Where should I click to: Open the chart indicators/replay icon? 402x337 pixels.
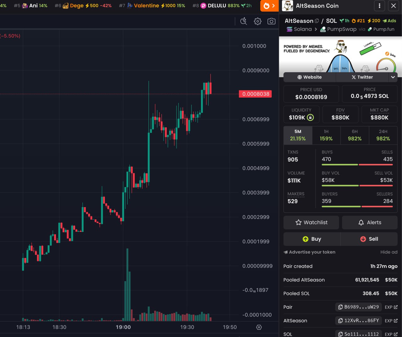click(244, 21)
